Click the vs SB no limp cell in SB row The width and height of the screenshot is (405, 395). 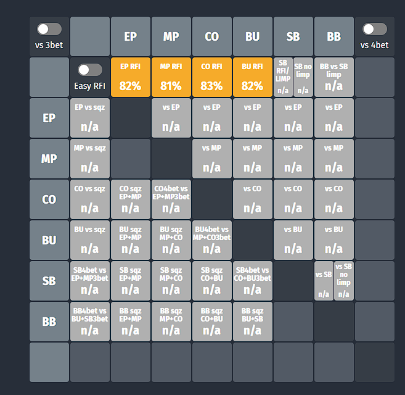tap(344, 281)
